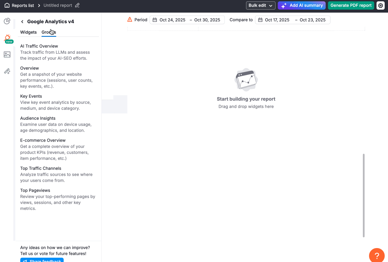Click the home icon in Reports list
The image size is (388, 262).
point(7,5)
